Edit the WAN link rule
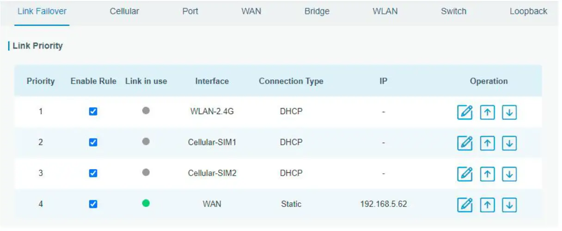 tap(465, 204)
